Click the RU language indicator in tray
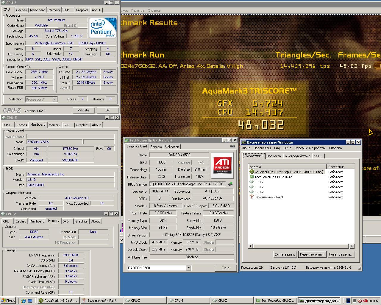The width and height of the screenshot is (381, 305). [348, 301]
